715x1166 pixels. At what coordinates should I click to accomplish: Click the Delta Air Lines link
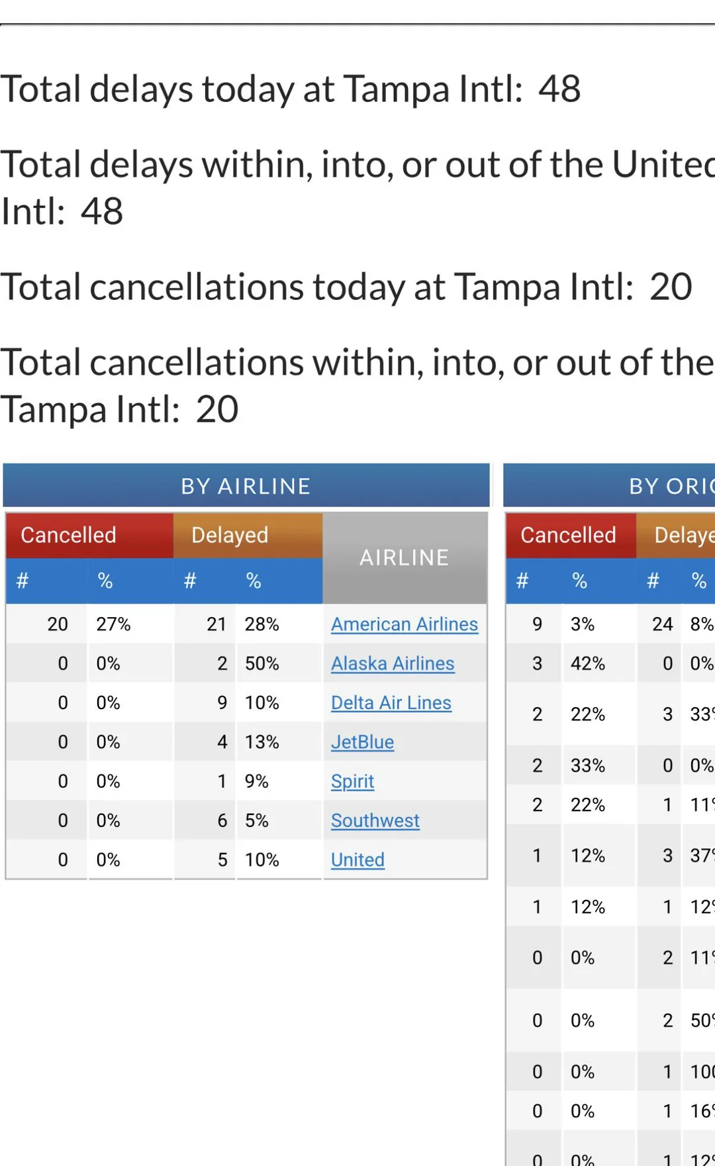click(x=391, y=703)
